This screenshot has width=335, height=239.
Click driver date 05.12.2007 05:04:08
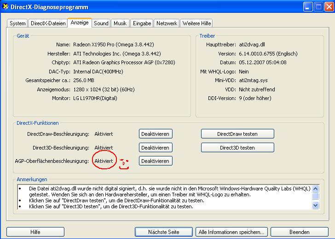pyautogui.click(x=263, y=62)
